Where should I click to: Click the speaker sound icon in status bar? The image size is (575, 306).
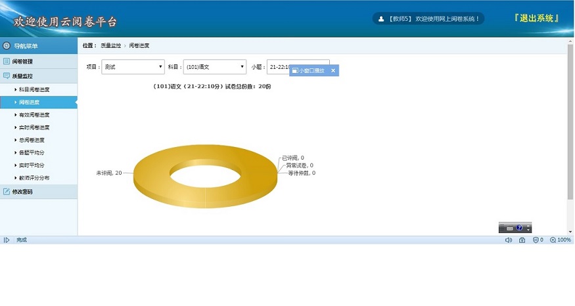pyautogui.click(x=508, y=240)
